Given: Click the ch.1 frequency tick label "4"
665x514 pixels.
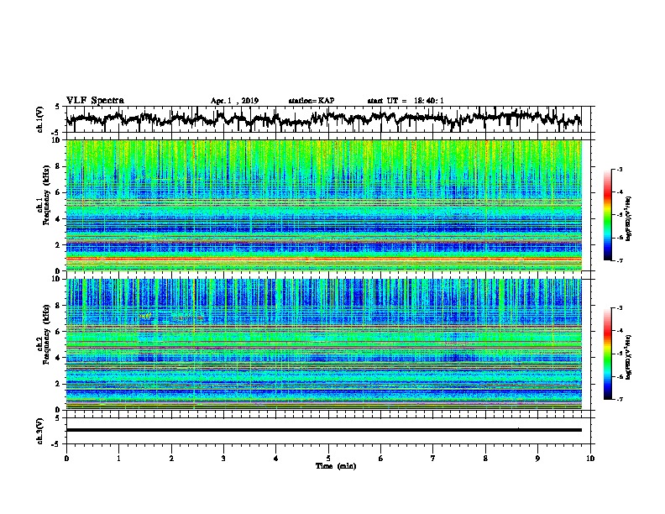Looking at the screenshot, I should pyautogui.click(x=59, y=218).
